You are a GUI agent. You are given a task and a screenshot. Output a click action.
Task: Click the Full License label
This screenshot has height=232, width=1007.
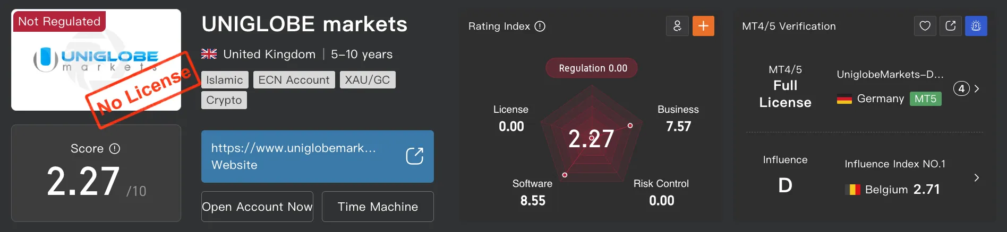coord(785,94)
